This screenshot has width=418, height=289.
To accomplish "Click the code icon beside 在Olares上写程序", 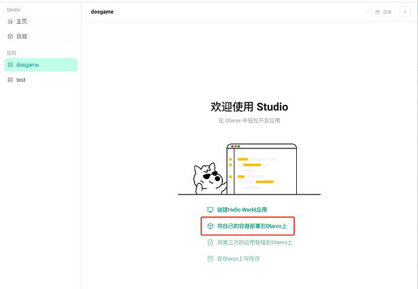I will (210, 259).
